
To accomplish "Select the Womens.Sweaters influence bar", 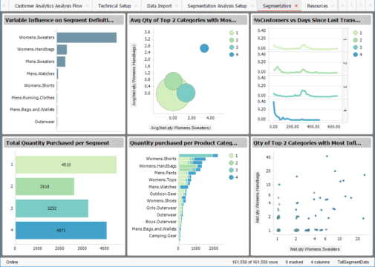I will click(87, 38).
